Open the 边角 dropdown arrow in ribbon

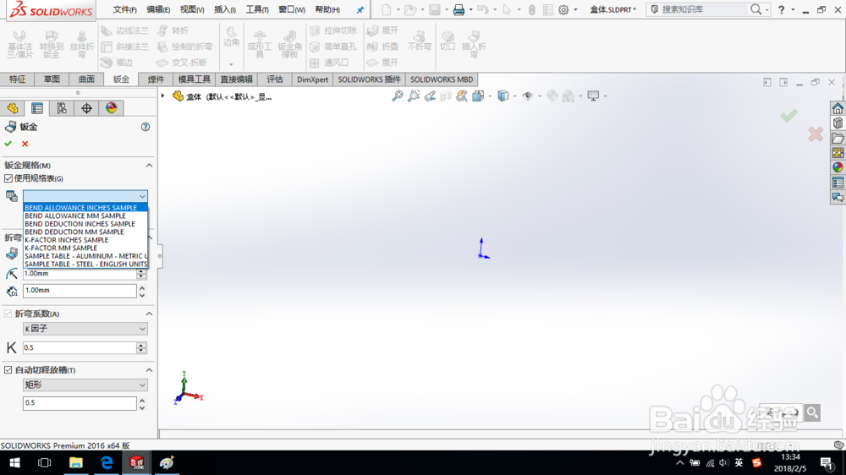[231, 65]
